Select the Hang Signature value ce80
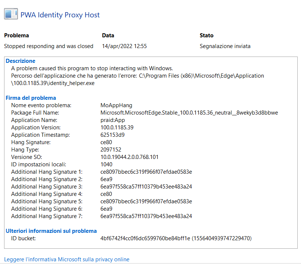This screenshot has width=301, height=265. [106, 142]
